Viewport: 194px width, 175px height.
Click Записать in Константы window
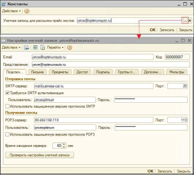pyautogui.click(x=167, y=30)
